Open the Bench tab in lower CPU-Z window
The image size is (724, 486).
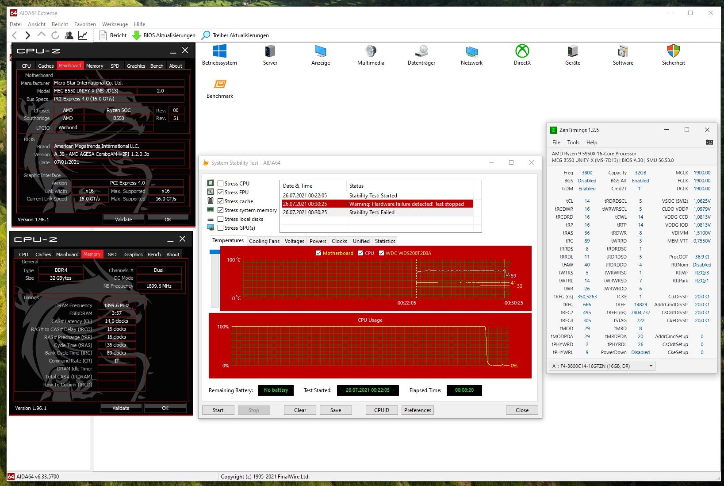click(x=154, y=255)
